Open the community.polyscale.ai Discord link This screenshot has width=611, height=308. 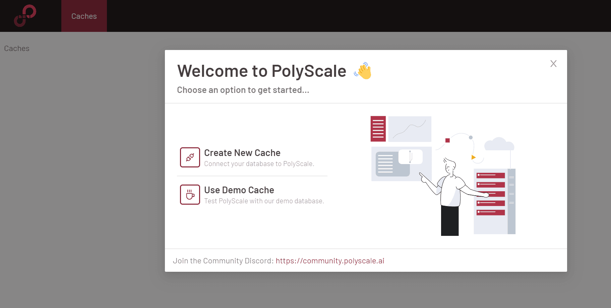(x=330, y=261)
